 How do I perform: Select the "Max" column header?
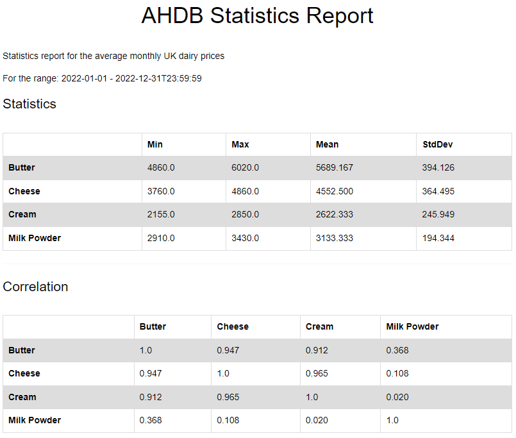pyautogui.click(x=240, y=144)
